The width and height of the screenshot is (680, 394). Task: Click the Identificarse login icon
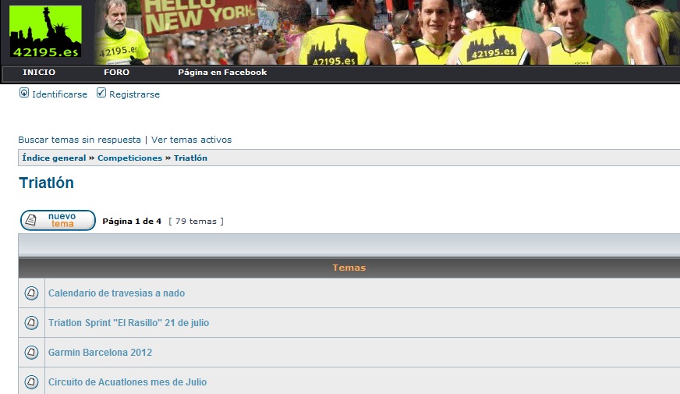pyautogui.click(x=24, y=93)
